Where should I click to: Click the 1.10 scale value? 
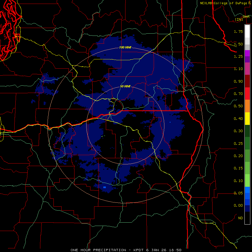coord(238,69)
